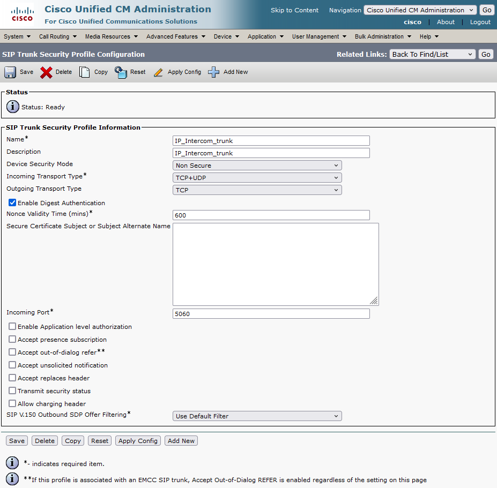Expand Incoming Transport Type dropdown

point(257,178)
